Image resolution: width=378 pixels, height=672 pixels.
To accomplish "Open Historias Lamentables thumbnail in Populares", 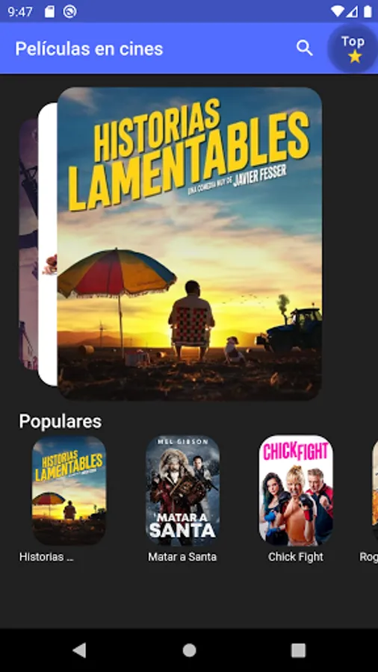I will click(69, 491).
